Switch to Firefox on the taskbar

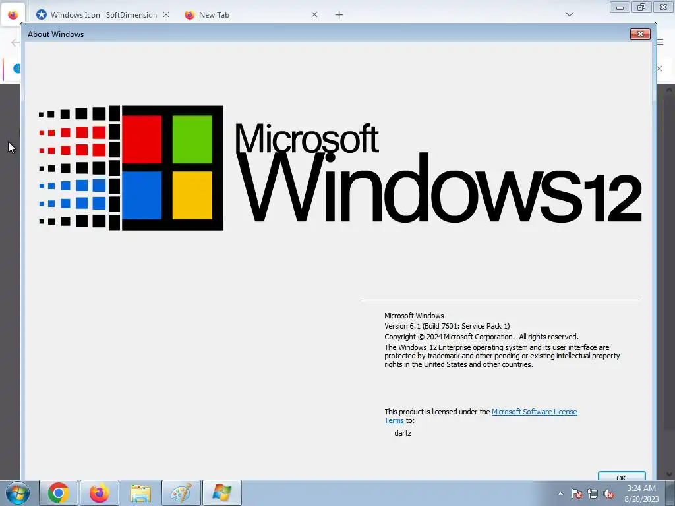99,493
